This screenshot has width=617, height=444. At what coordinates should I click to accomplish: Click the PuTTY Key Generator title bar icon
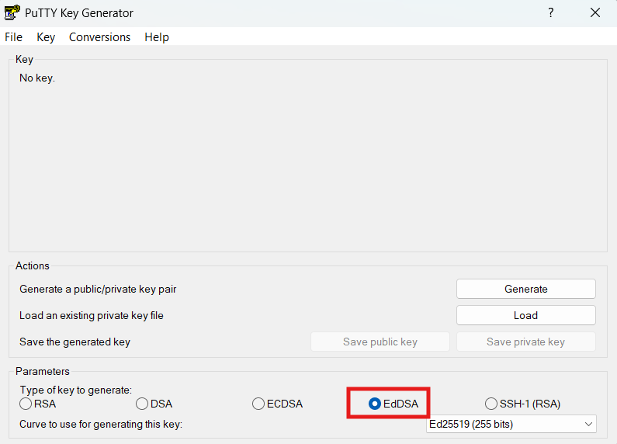(x=12, y=12)
